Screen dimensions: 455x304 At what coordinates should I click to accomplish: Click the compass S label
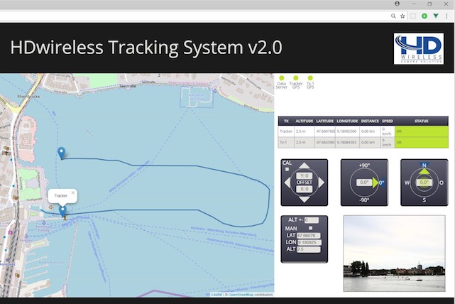pos(424,200)
